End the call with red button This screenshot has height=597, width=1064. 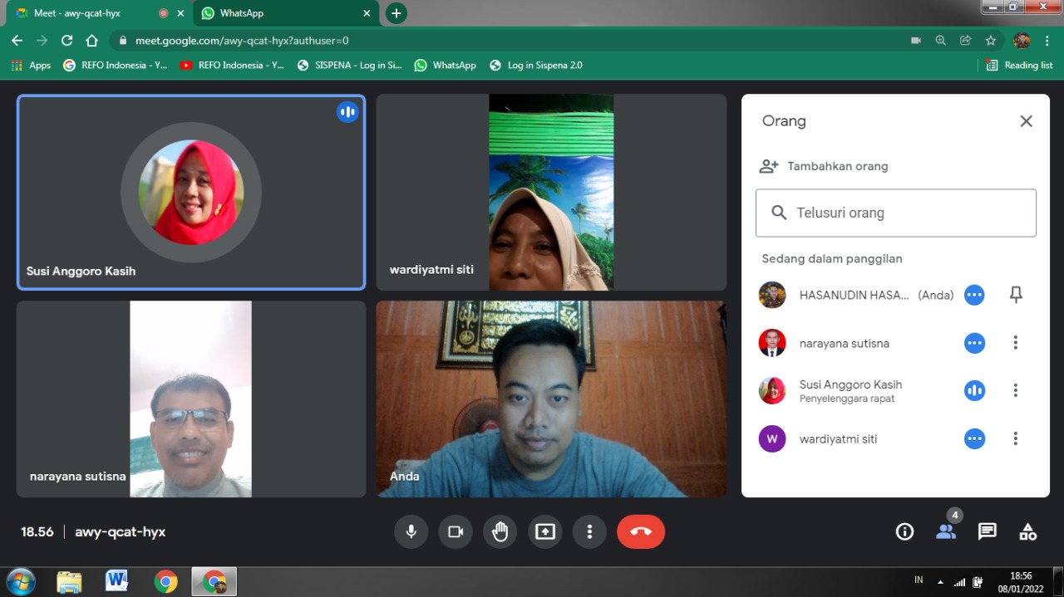[x=640, y=531]
